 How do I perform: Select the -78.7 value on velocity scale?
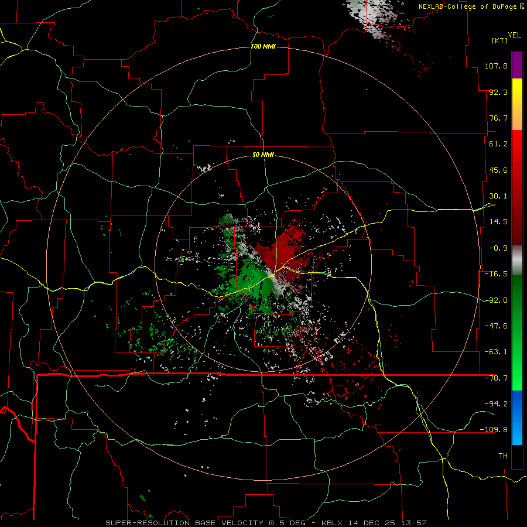[496, 378]
